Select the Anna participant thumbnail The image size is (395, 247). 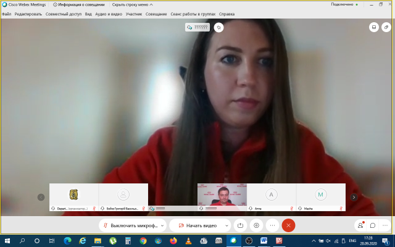pyautogui.click(x=272, y=197)
